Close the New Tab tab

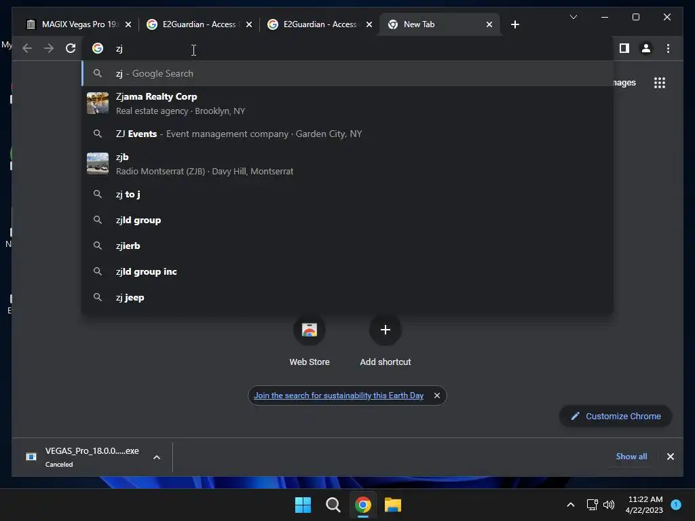[x=489, y=24]
